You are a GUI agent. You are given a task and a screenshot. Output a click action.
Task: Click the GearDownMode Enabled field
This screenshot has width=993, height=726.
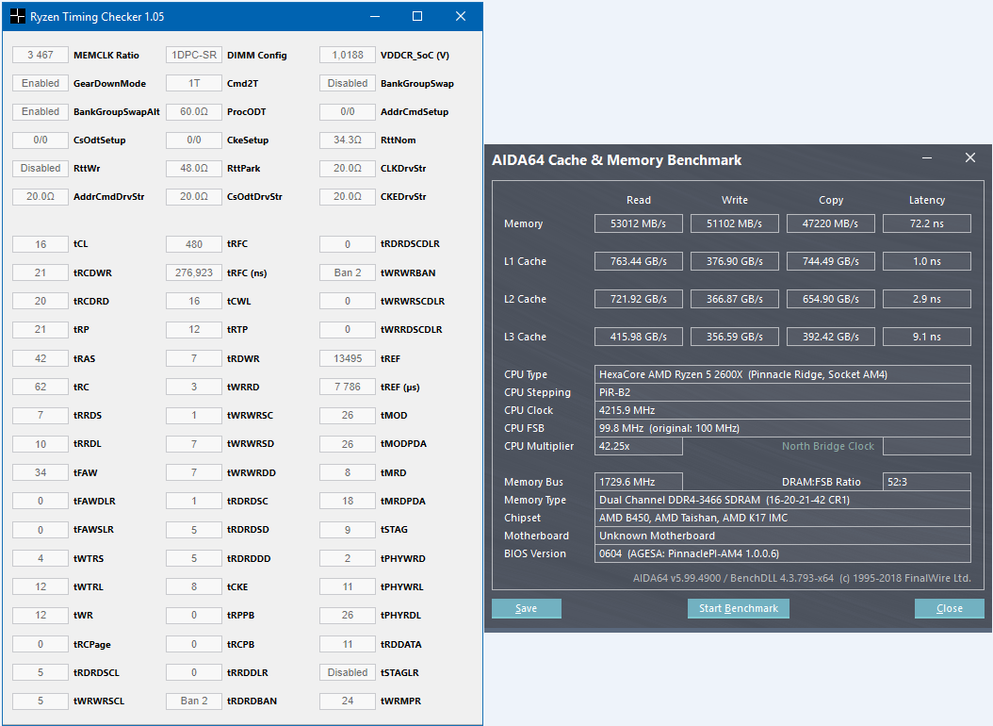click(x=41, y=83)
